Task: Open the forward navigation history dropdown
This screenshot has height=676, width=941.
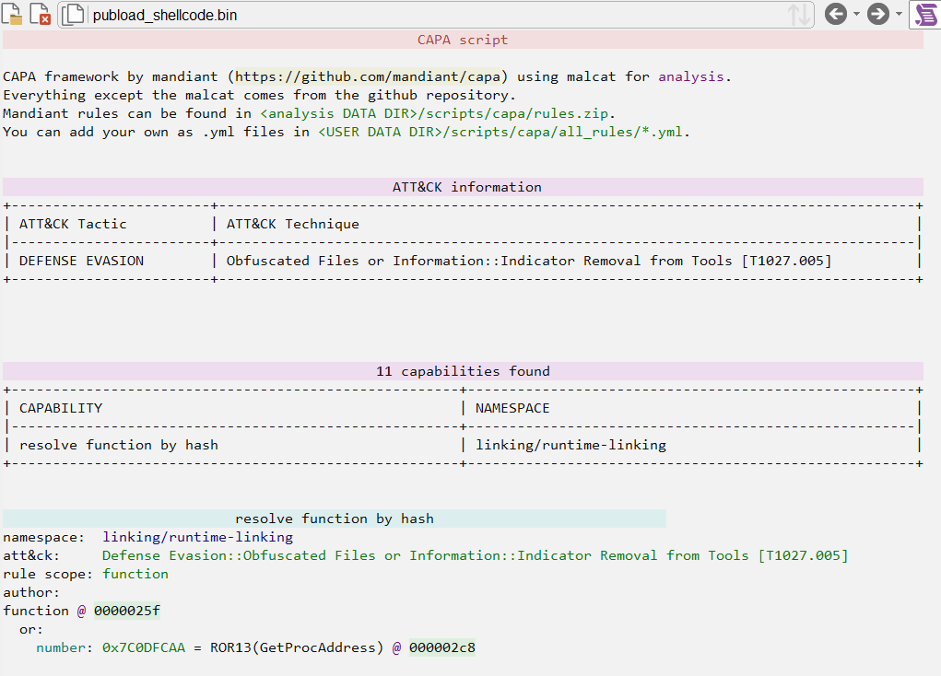Action: 899,15
